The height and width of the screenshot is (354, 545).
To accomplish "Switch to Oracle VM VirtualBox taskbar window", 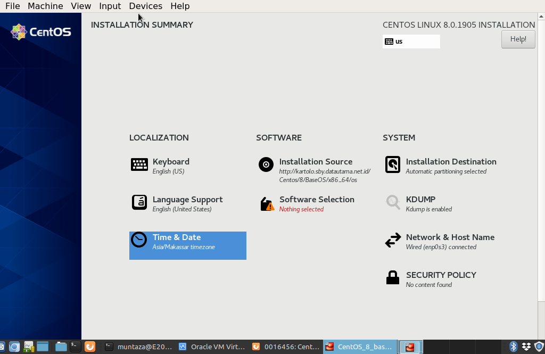I will 212,347.
